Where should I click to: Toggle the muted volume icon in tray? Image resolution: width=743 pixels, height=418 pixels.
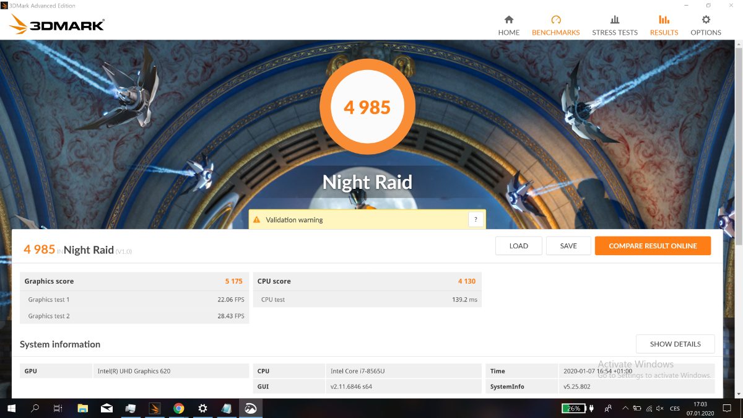[x=659, y=408]
